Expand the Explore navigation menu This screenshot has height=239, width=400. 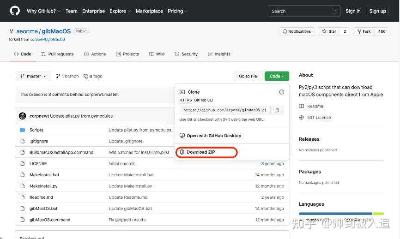coord(120,11)
